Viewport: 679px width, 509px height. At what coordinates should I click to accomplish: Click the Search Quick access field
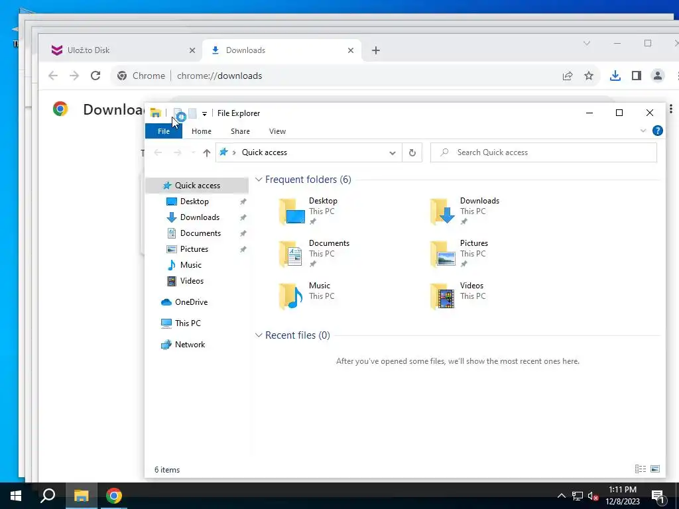point(544,152)
